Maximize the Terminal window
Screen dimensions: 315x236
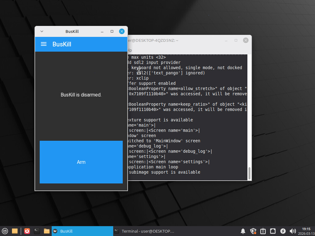pyautogui.click(x=236, y=40)
